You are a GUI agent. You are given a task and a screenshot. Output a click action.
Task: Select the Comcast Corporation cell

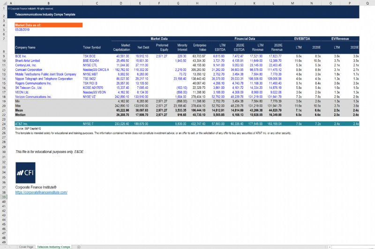pyautogui.click(x=29, y=70)
